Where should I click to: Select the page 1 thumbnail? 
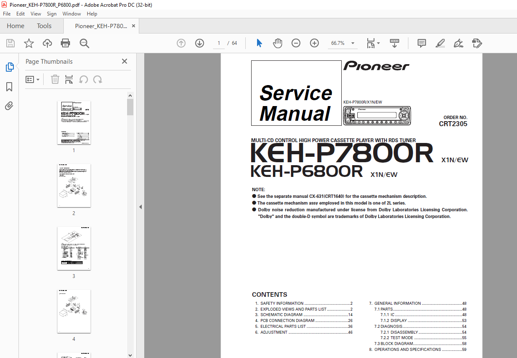[x=74, y=122]
